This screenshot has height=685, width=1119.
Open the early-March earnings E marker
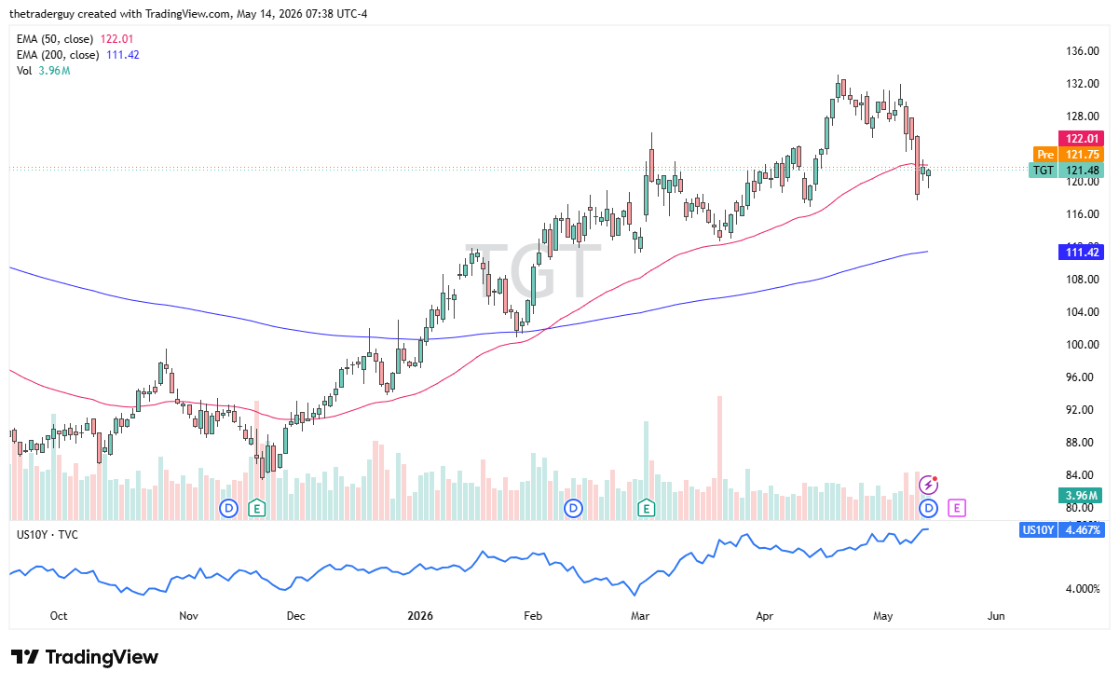(646, 508)
